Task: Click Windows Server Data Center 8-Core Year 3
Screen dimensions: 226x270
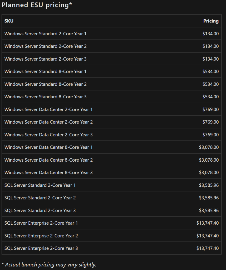Action: [48, 173]
